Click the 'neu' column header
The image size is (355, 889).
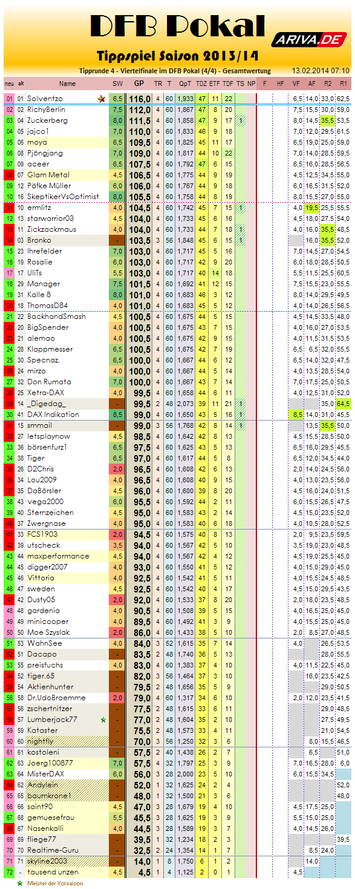point(9,84)
